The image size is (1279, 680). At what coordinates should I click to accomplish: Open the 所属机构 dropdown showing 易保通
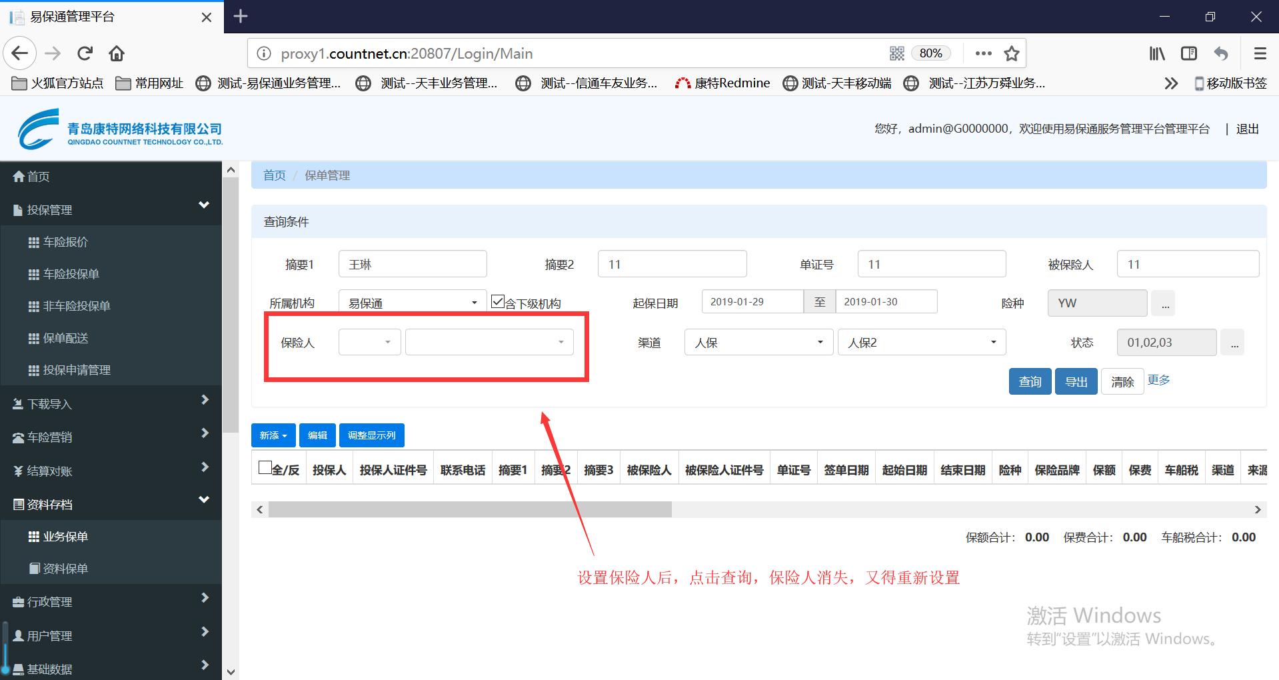pyautogui.click(x=412, y=303)
